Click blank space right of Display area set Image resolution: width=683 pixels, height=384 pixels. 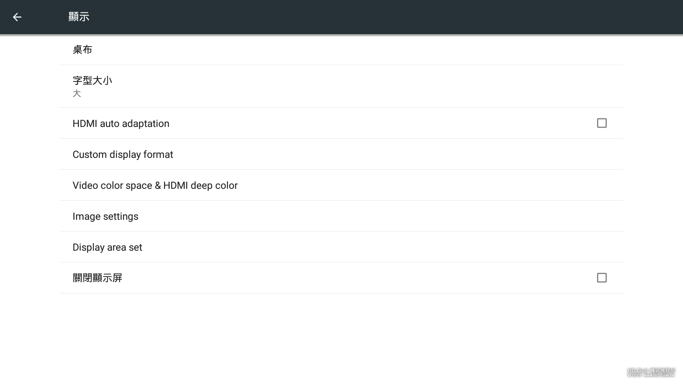pos(391,247)
